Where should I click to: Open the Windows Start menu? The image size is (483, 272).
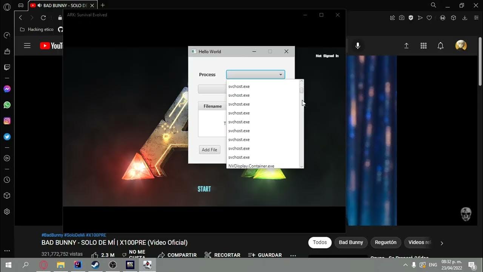[8, 265]
